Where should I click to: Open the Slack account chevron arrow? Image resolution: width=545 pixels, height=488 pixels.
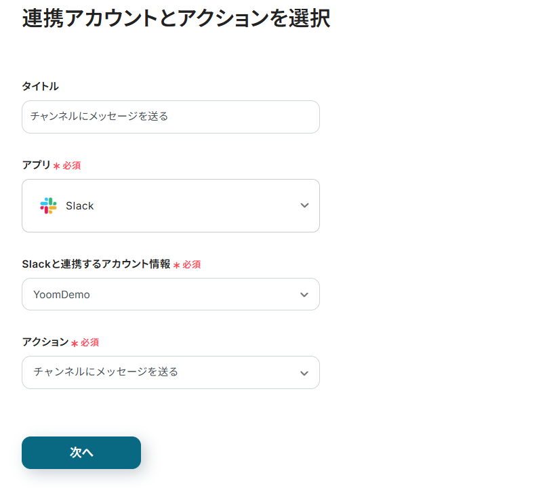304,295
